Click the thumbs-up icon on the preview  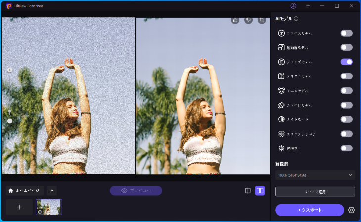coord(235,21)
